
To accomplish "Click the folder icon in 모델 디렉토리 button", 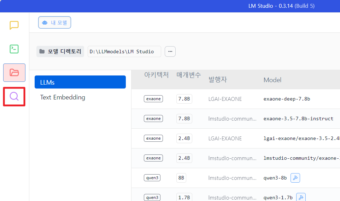I will pos(42,51).
